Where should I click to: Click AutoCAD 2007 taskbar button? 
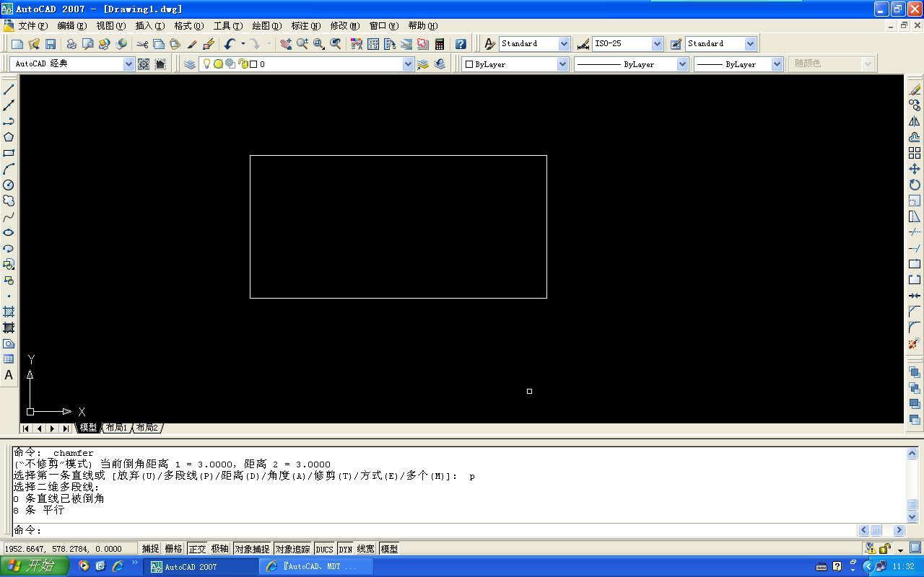[201, 567]
